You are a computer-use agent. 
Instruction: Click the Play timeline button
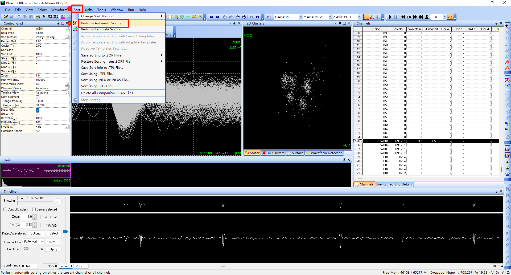(390, 17)
